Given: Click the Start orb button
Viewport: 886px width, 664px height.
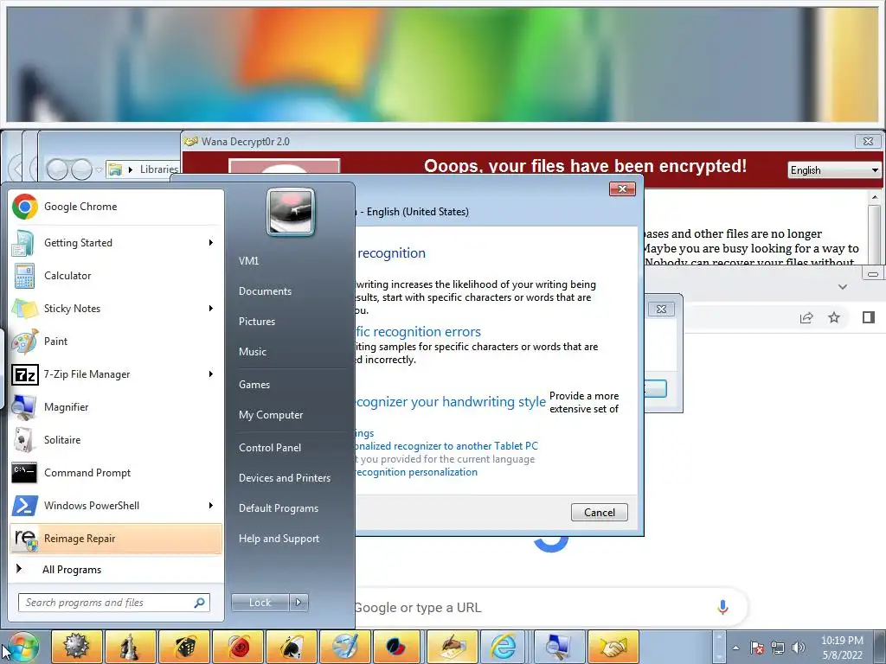Looking at the screenshot, I should pyautogui.click(x=22, y=647).
